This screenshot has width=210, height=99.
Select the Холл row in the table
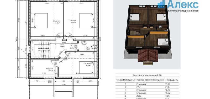[x=147, y=96]
